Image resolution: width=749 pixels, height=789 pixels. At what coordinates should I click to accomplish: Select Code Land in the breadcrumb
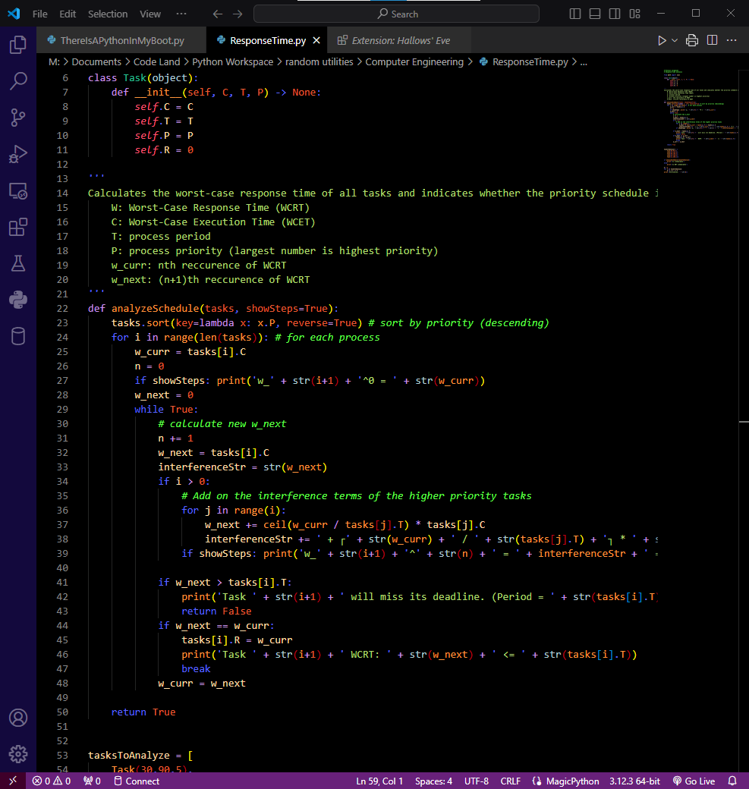pyautogui.click(x=156, y=62)
